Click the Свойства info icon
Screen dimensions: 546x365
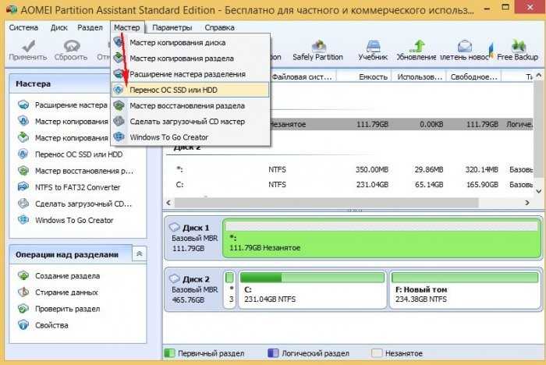[23, 325]
